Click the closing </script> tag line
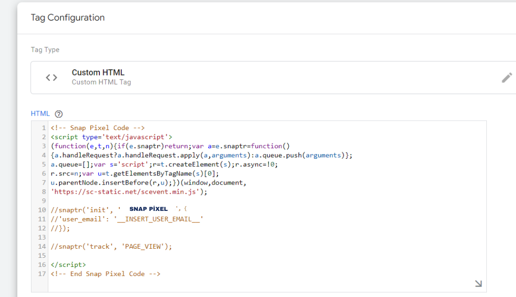Viewport: 516px width, 297px height. point(68,265)
